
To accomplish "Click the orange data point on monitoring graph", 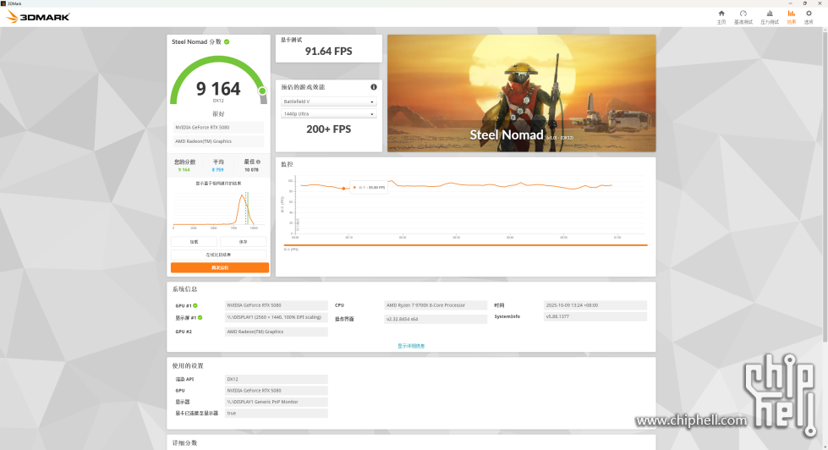I will (343, 188).
